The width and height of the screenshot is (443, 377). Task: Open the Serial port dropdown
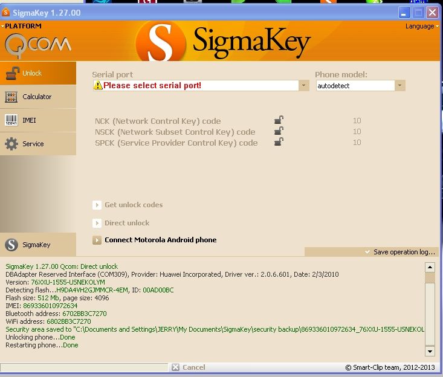303,86
